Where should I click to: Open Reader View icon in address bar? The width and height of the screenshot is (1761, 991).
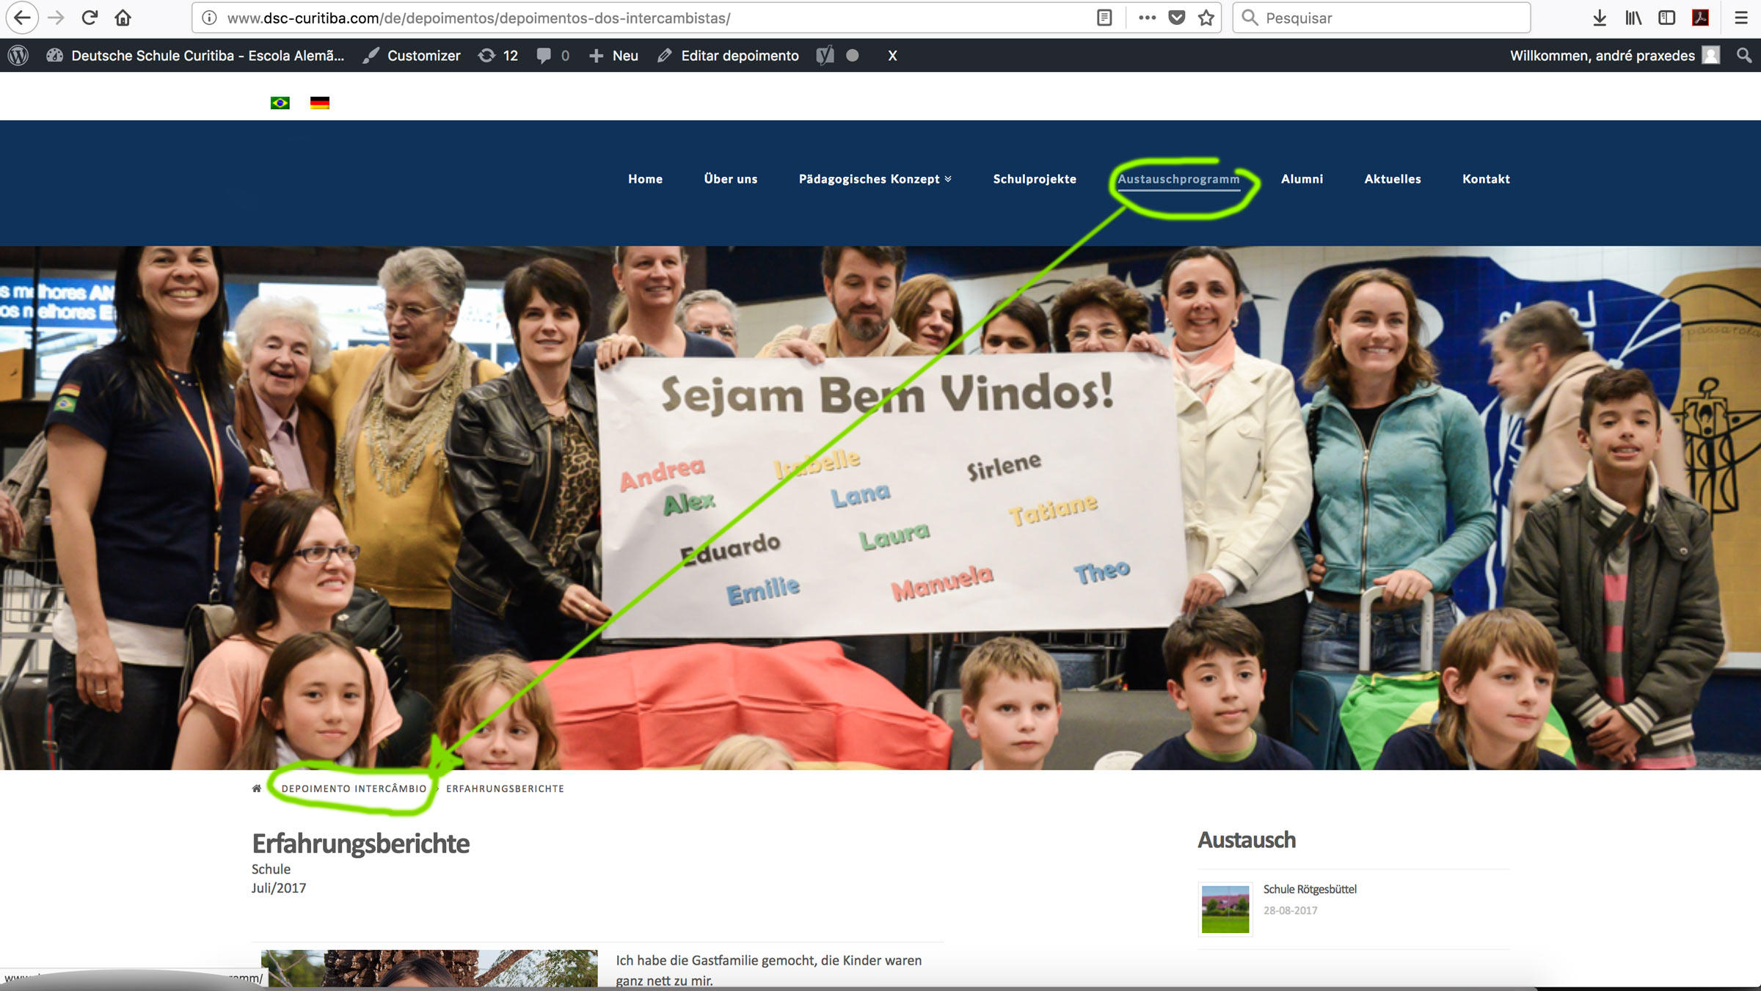coord(1104,18)
